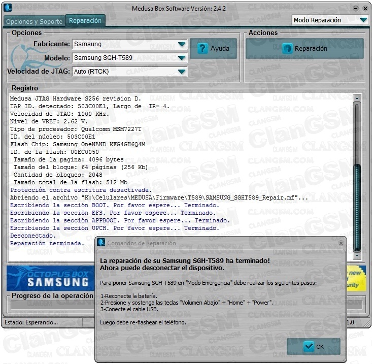Viewport: 372px width, 364px height.
Task: Click dialog step '3-Conecte el cable USB.'
Action: (x=129, y=309)
